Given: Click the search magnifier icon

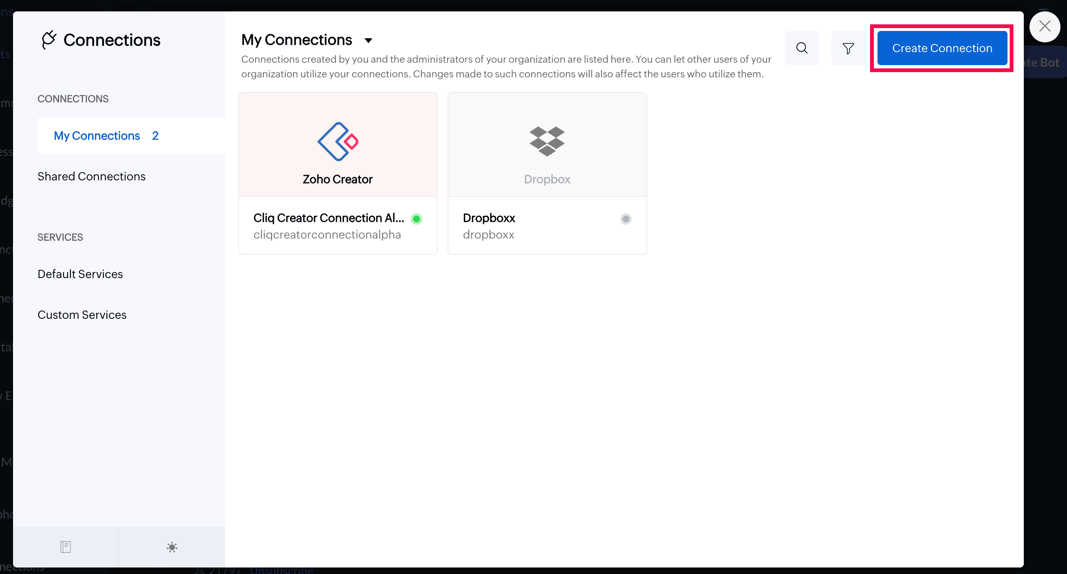Looking at the screenshot, I should (802, 48).
